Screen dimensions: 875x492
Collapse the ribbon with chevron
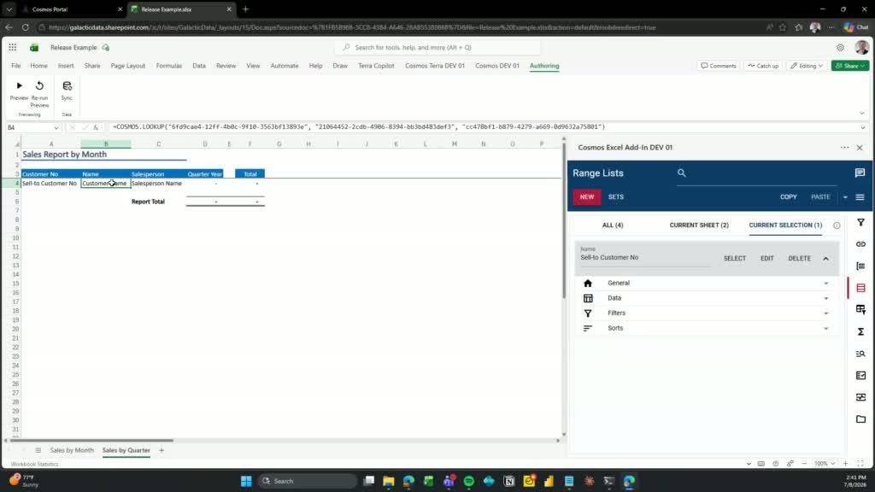(x=861, y=114)
